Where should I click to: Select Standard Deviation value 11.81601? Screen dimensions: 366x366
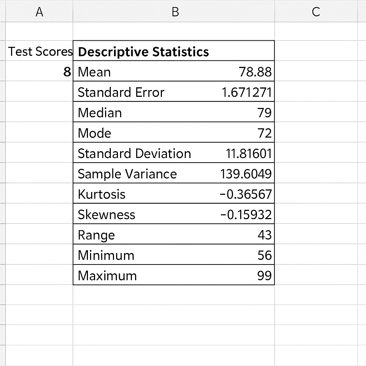[249, 153]
